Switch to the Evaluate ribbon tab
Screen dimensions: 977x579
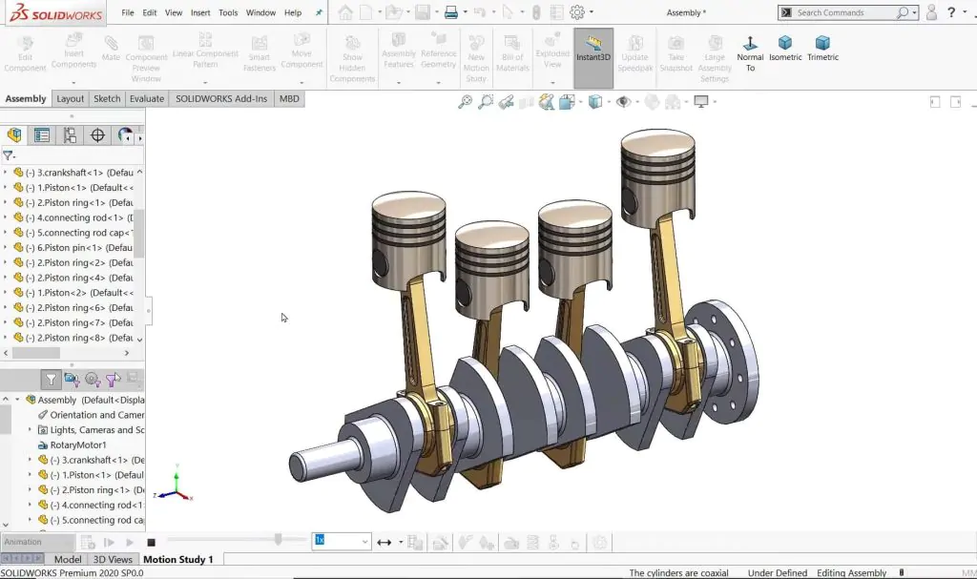[147, 98]
